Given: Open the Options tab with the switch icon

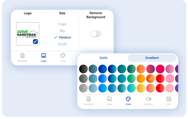Looking at the screenshot, I should (x=149, y=101).
